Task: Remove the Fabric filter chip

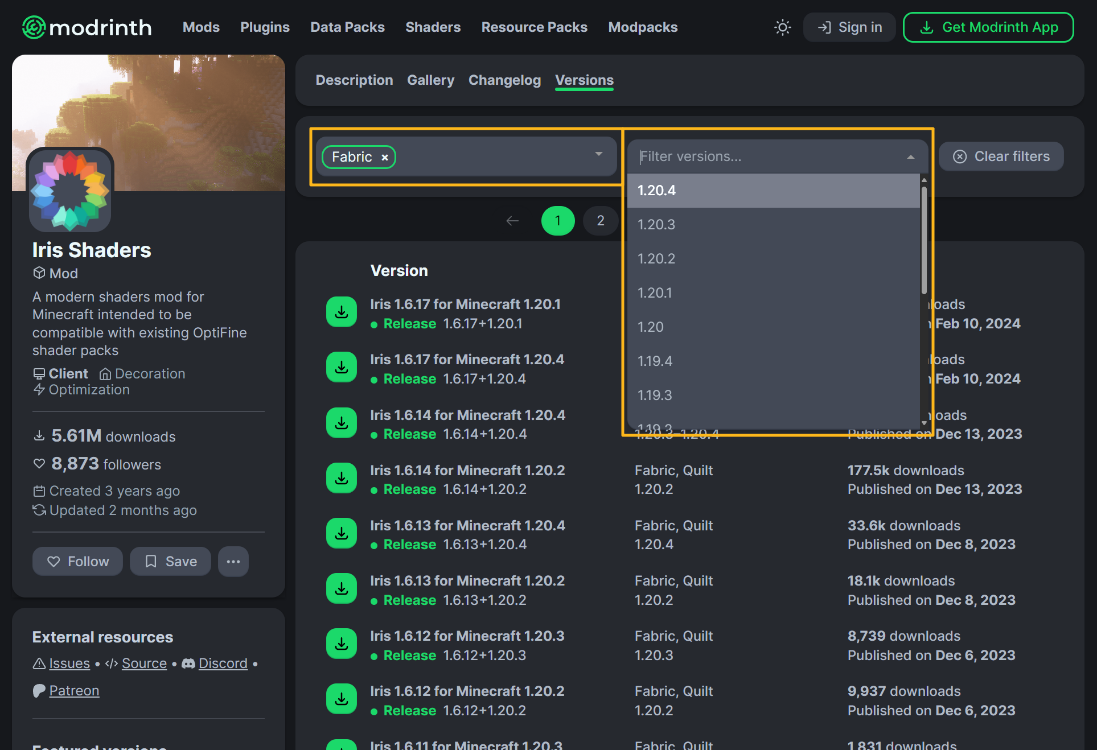Action: 385,158
